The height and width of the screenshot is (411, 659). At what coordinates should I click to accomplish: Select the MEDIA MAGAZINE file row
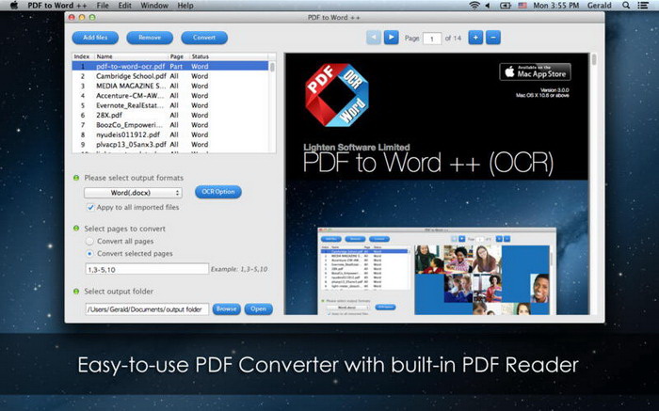click(x=170, y=86)
